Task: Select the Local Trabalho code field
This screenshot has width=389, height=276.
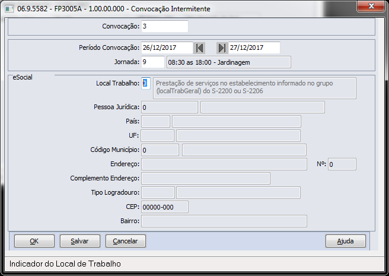Action: (146, 84)
